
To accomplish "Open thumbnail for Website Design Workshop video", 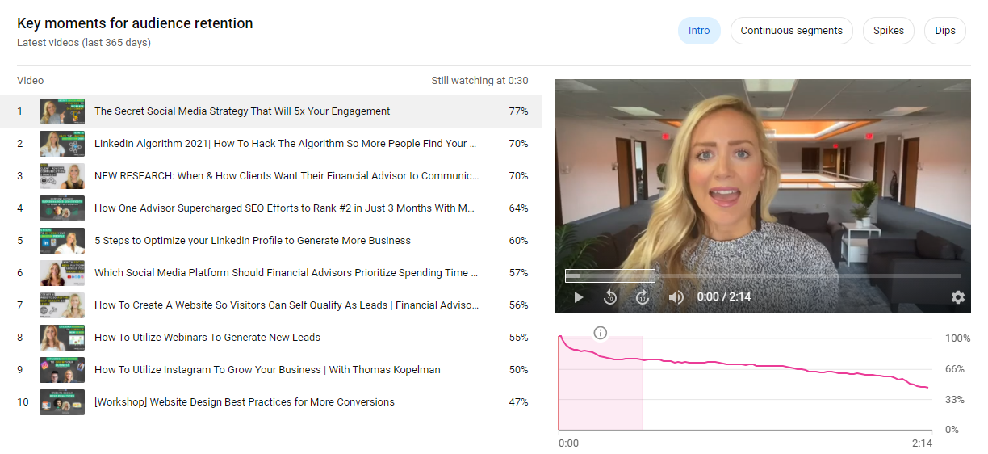I will pos(62,402).
